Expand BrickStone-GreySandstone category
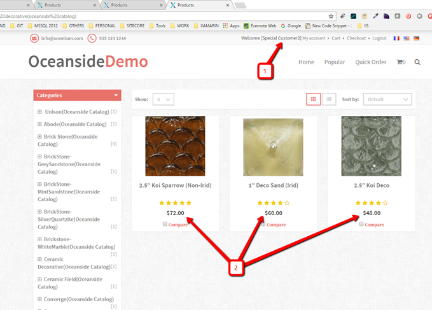The width and height of the screenshot is (432, 310). point(39,157)
